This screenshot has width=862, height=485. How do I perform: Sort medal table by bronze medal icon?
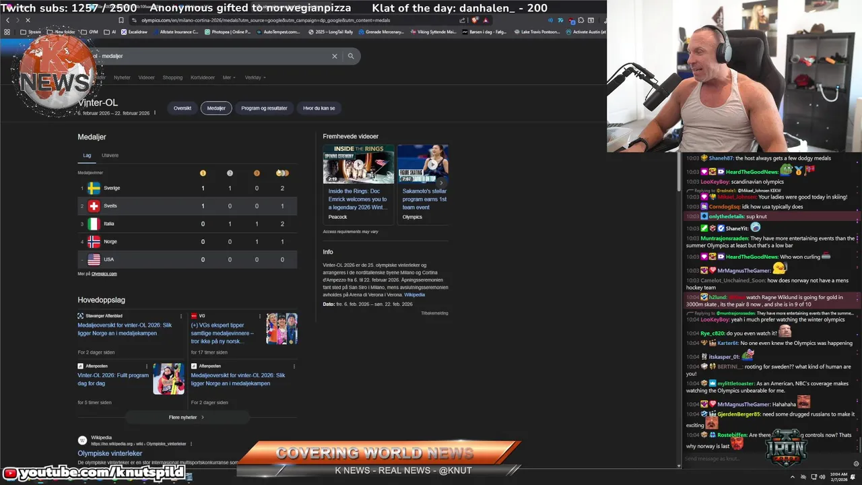tap(257, 173)
